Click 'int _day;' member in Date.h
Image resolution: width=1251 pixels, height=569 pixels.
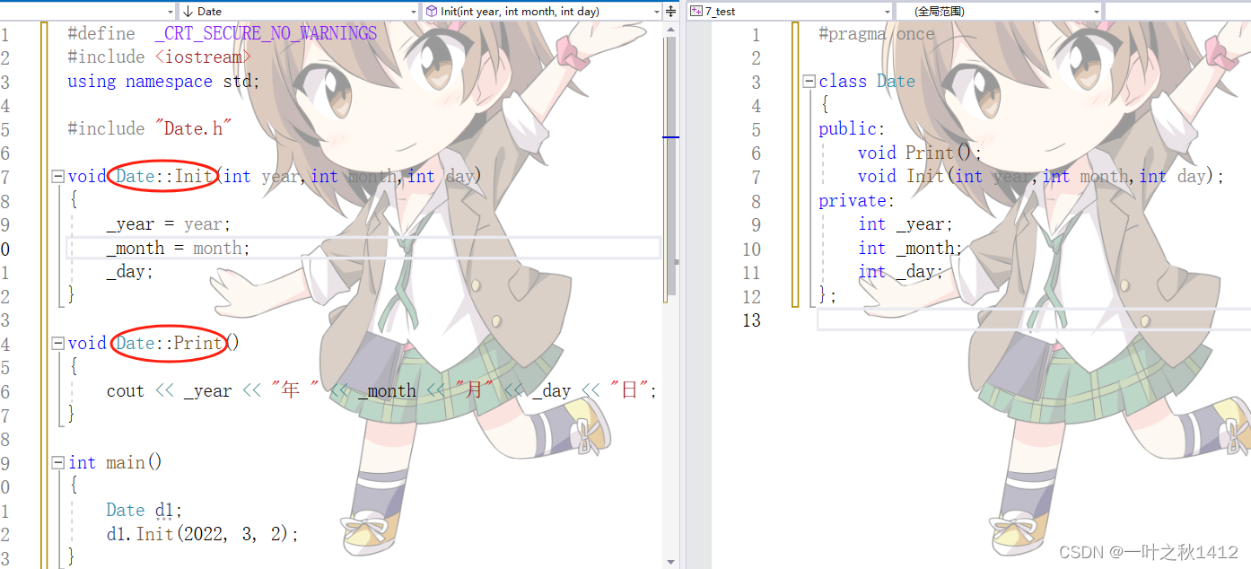[x=901, y=272]
